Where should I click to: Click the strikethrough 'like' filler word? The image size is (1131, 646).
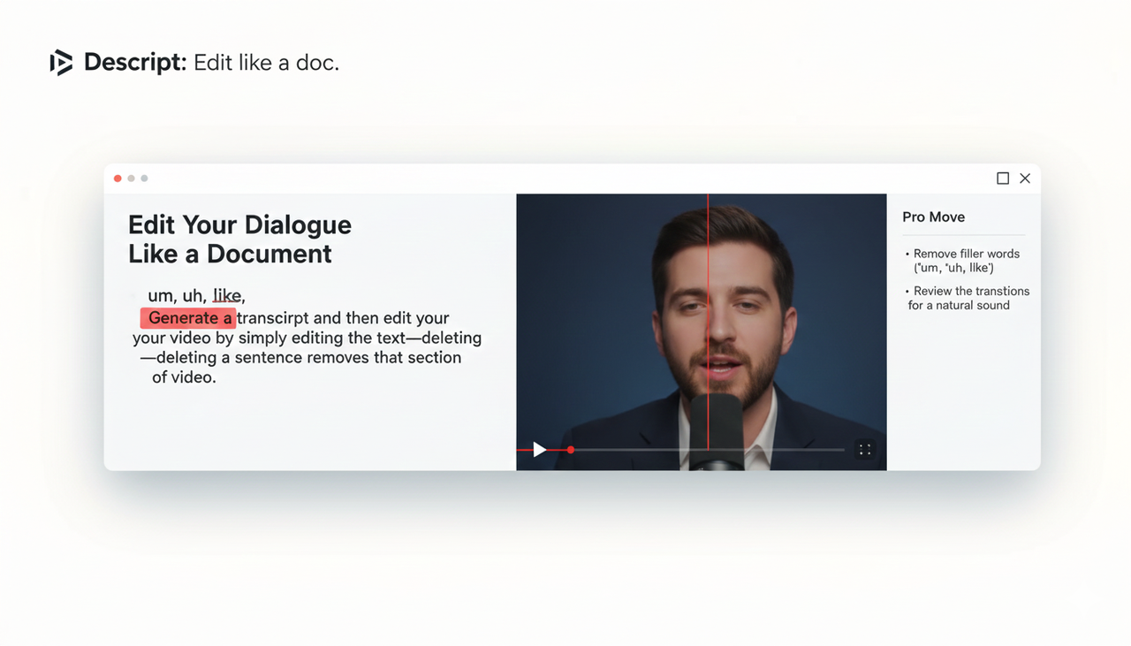(x=227, y=295)
